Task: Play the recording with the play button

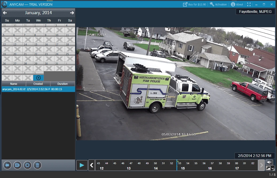Action: 82,165
